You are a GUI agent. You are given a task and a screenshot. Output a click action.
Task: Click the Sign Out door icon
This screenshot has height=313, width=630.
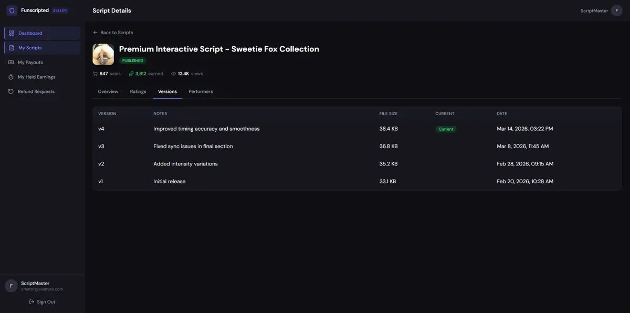32,302
